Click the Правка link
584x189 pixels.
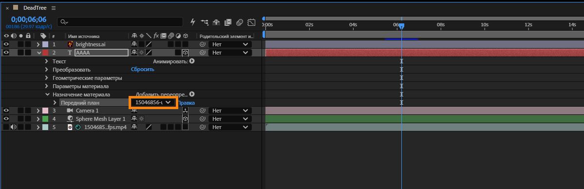[x=186, y=103]
